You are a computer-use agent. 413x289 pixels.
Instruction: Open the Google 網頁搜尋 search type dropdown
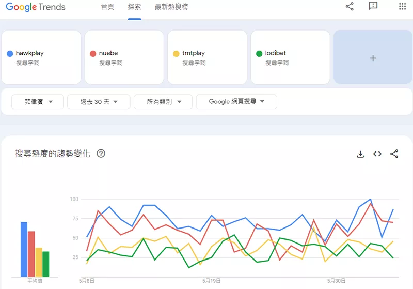(x=236, y=101)
